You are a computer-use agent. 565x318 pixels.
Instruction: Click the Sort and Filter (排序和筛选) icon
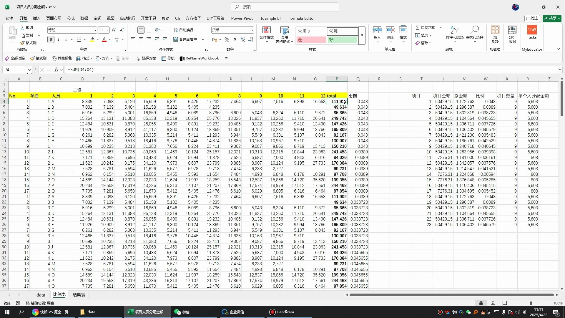click(455, 30)
